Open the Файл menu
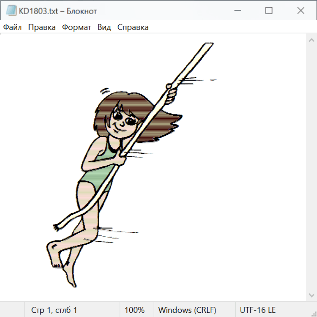Image resolution: width=317 pixels, height=317 pixels. tap(12, 27)
